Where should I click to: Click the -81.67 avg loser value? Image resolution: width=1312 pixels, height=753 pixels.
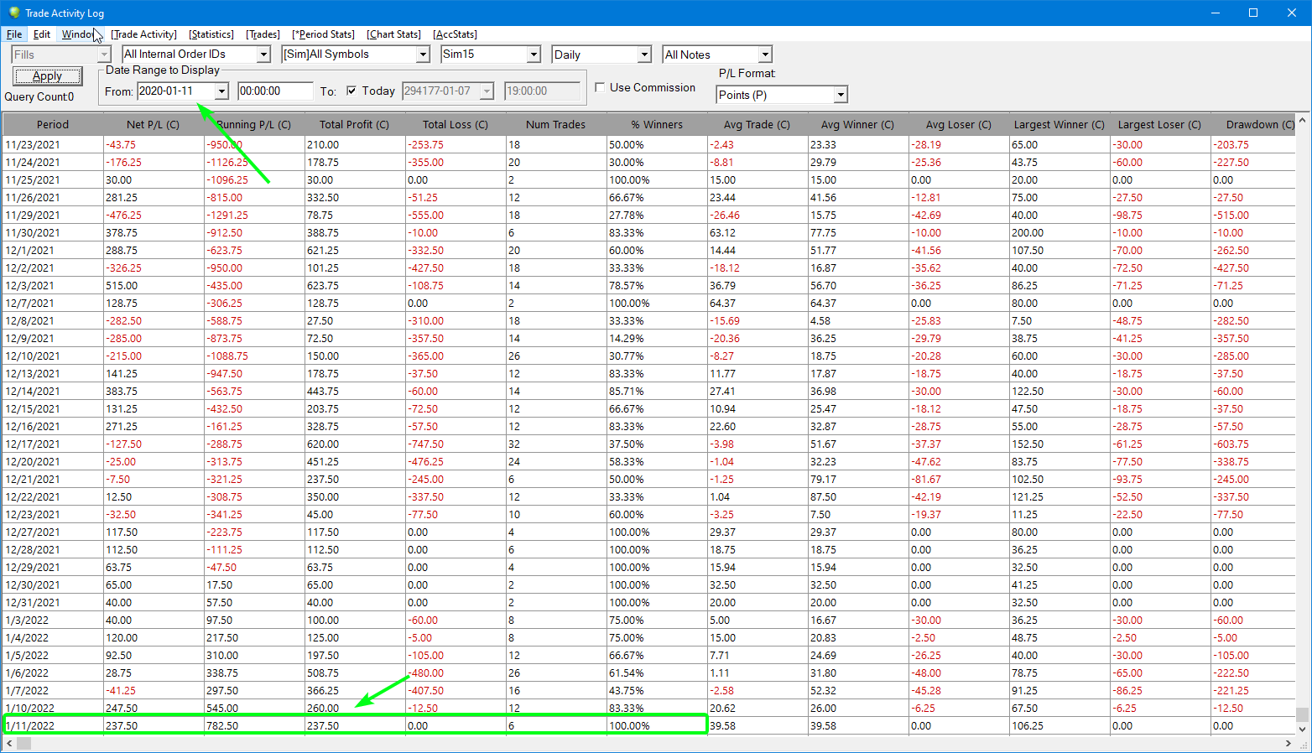tap(926, 480)
